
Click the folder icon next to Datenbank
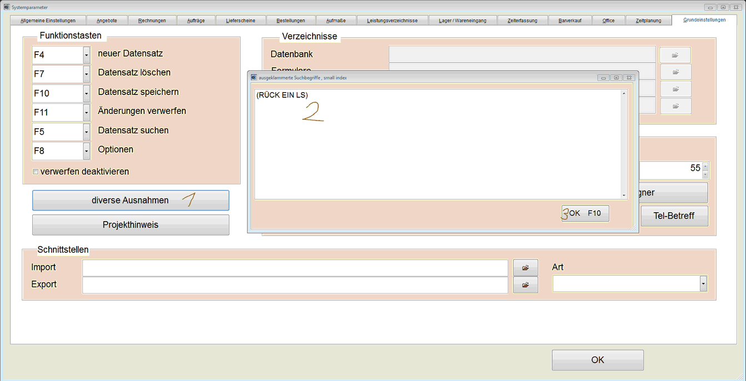pos(675,55)
